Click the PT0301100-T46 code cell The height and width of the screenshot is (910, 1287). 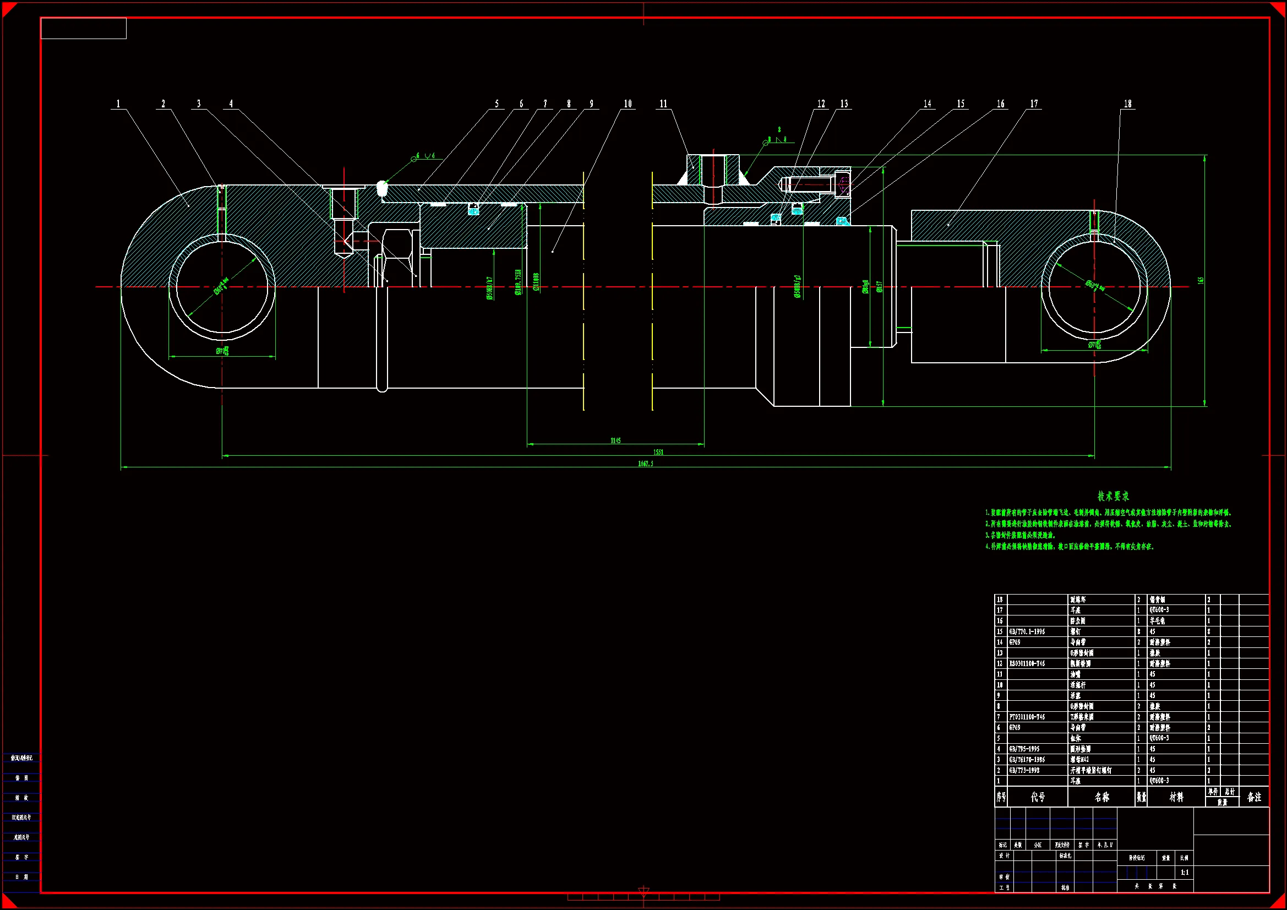point(1027,717)
